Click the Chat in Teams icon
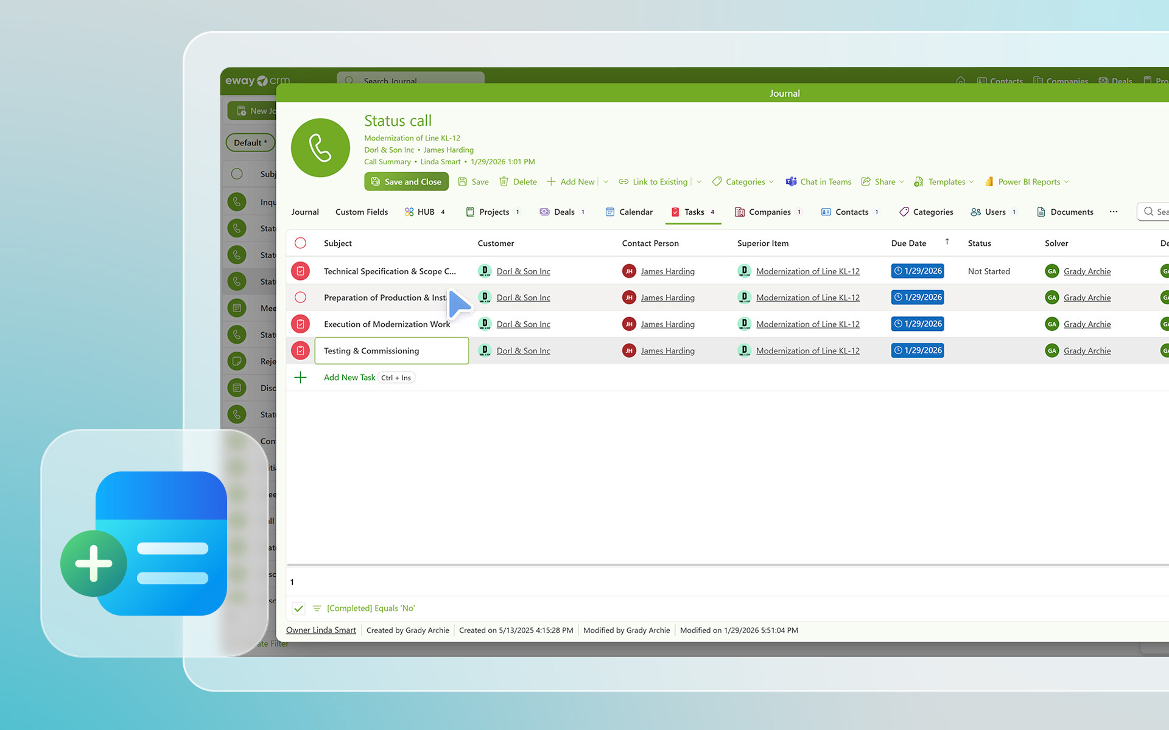This screenshot has width=1169, height=730. pos(791,182)
